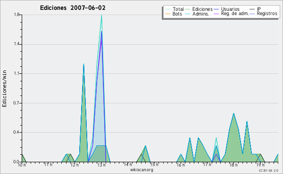Click the Admins. legend label

tap(201, 14)
